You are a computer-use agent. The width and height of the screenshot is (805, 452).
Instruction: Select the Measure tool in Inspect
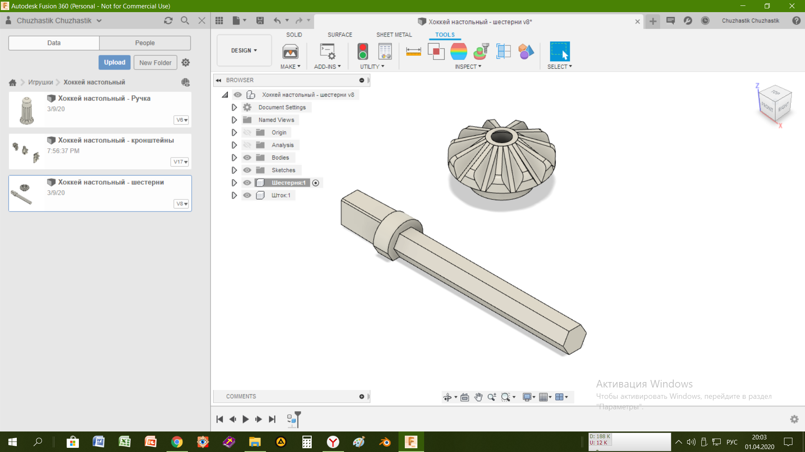(413, 52)
